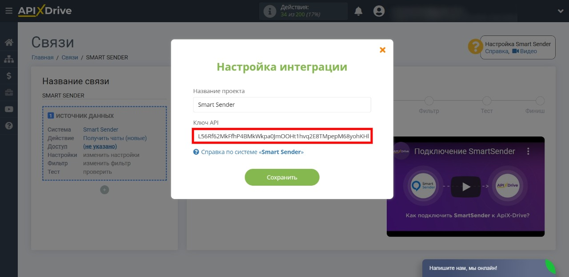Viewport: 569px width, 277px height.
Task: Click Получить чаты (новые) action link
Action: [x=115, y=138]
